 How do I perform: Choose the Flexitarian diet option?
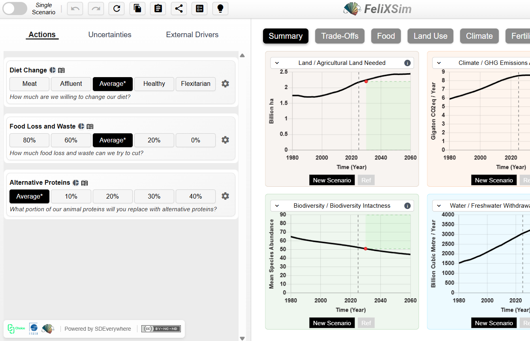196,84
